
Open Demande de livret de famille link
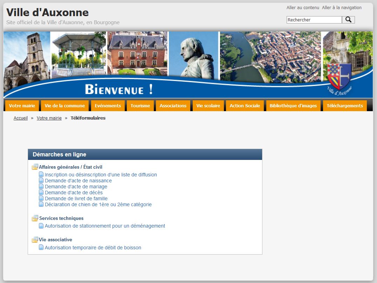pos(76,198)
